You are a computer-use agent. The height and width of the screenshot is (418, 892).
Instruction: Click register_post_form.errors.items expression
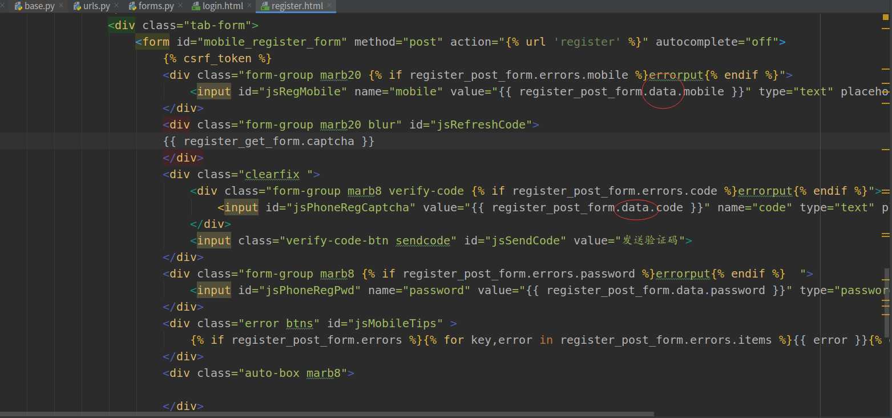click(x=666, y=340)
